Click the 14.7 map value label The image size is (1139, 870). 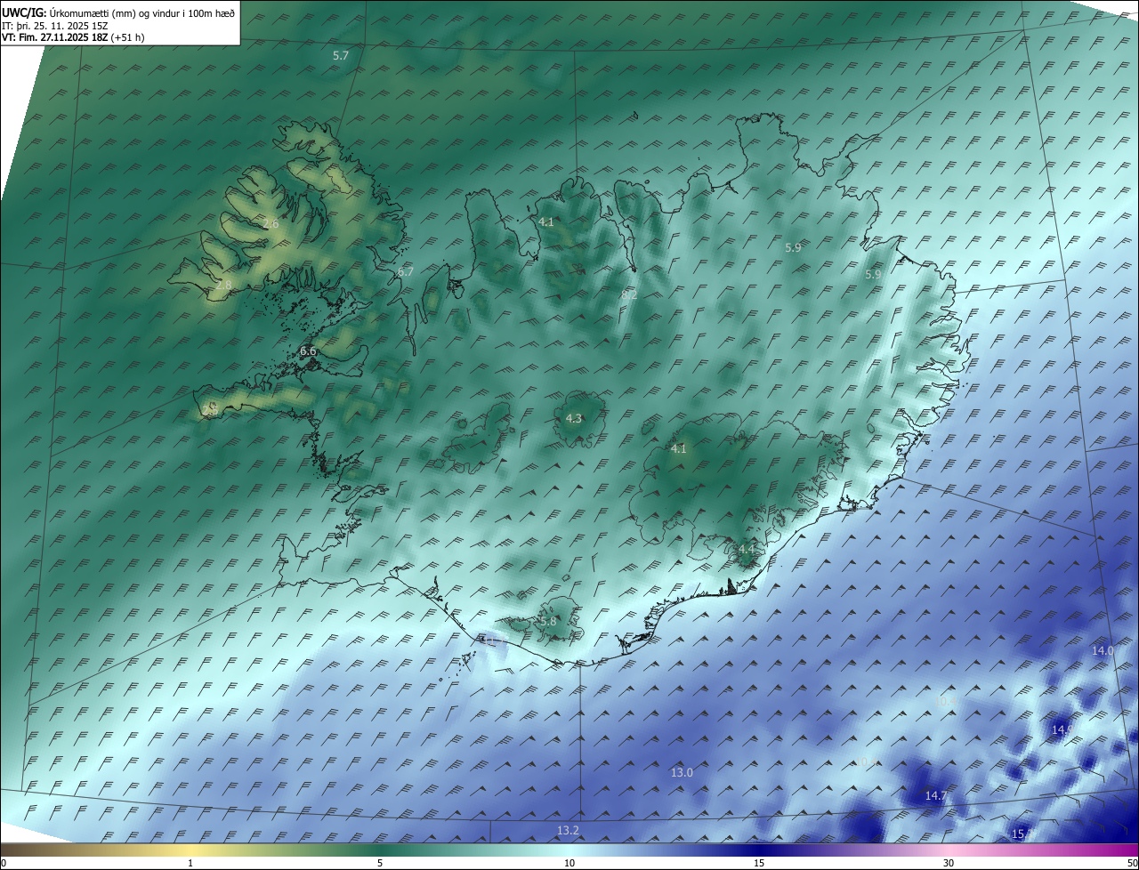tap(935, 796)
